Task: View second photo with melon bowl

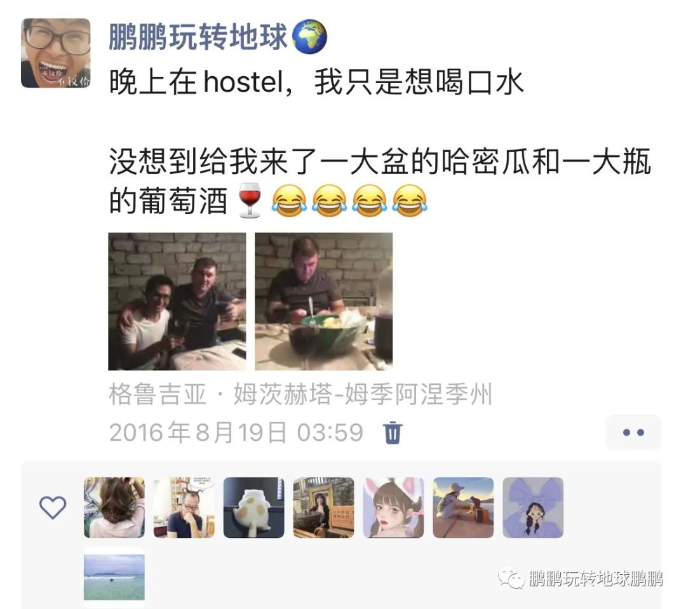Action: click(324, 302)
